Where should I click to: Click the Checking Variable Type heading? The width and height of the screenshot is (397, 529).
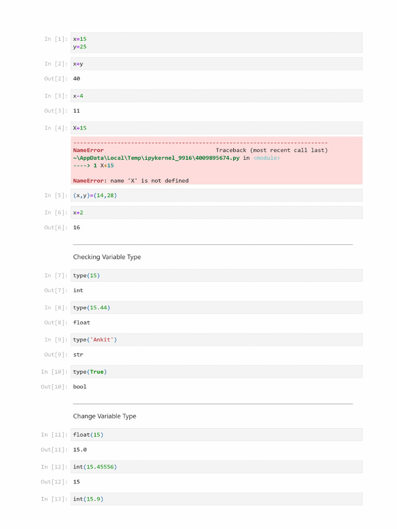(107, 257)
